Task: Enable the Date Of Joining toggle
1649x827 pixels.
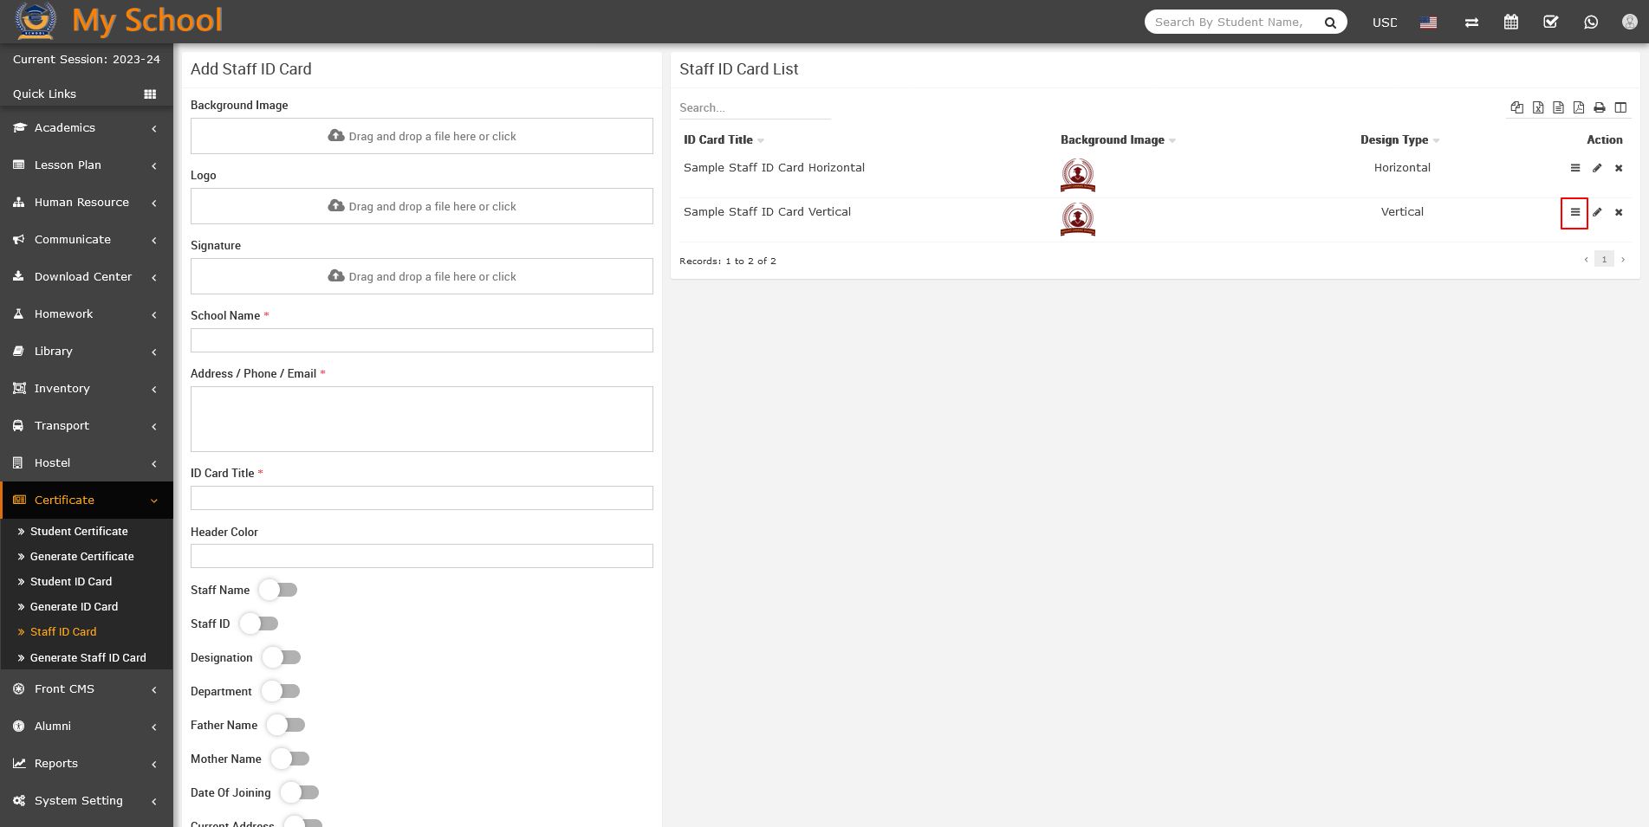Action: 299,792
